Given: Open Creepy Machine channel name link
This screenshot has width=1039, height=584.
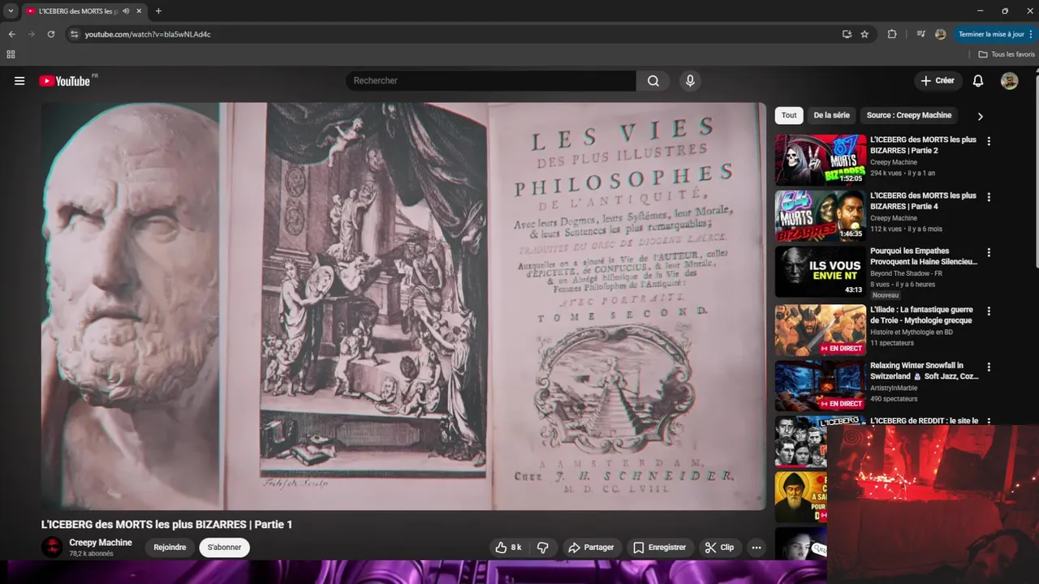Looking at the screenshot, I should (101, 543).
